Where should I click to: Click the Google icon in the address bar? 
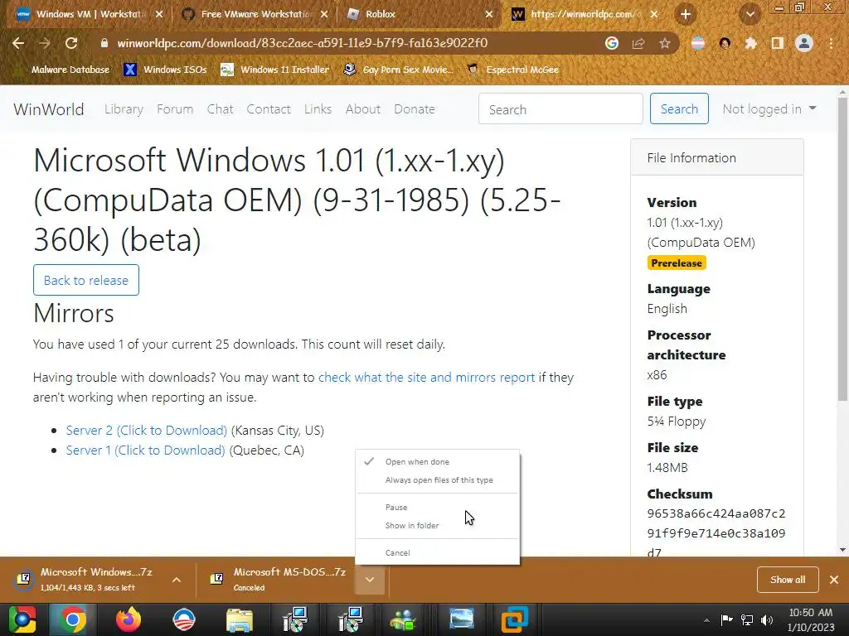tap(612, 43)
